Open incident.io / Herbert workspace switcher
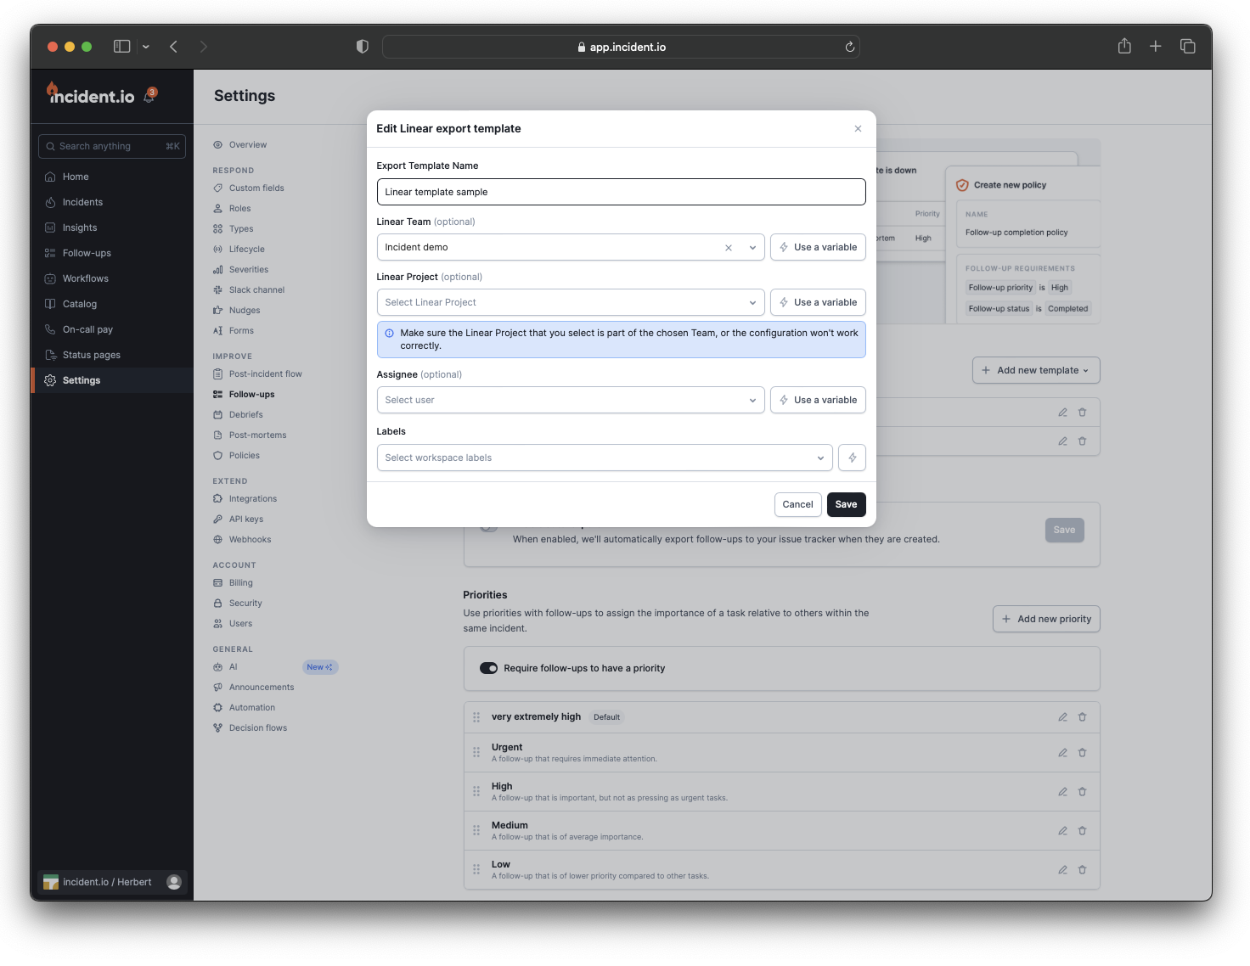Screen dimensions: 1250x966 (x=111, y=882)
